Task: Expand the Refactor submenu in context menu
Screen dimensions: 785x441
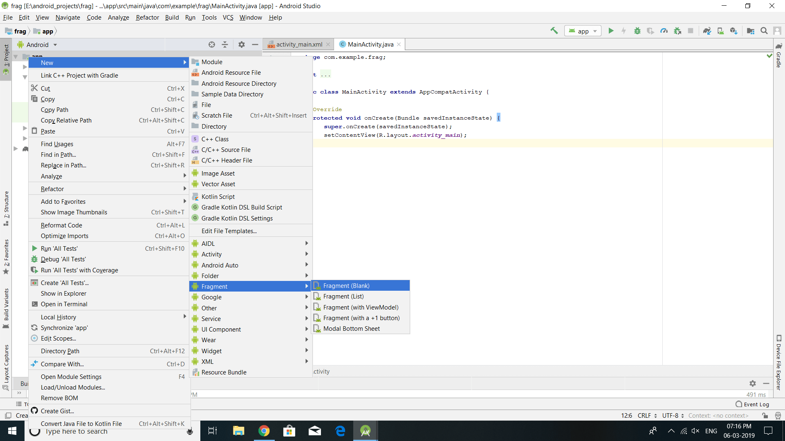Action: 110,189
